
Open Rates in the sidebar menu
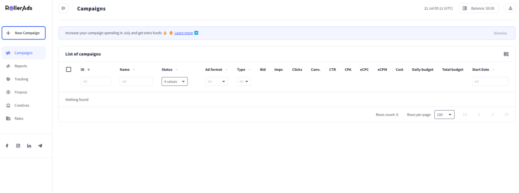(x=23, y=118)
